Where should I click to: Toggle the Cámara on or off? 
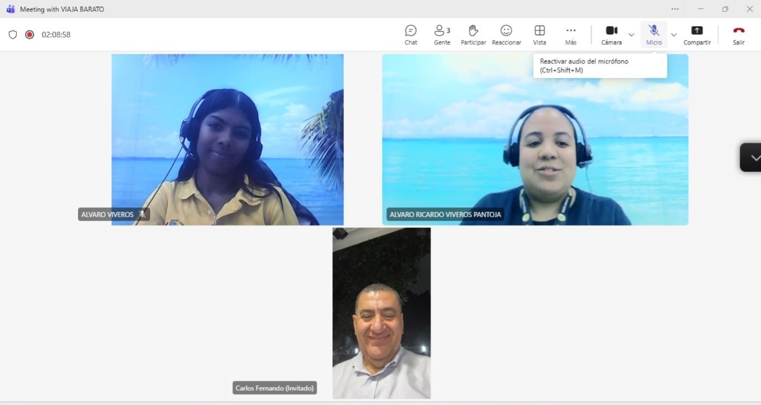click(x=612, y=35)
